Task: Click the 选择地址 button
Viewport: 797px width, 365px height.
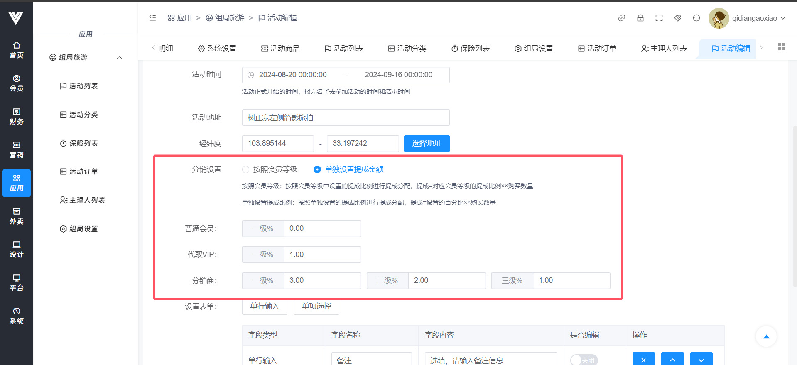Action: tap(427, 144)
